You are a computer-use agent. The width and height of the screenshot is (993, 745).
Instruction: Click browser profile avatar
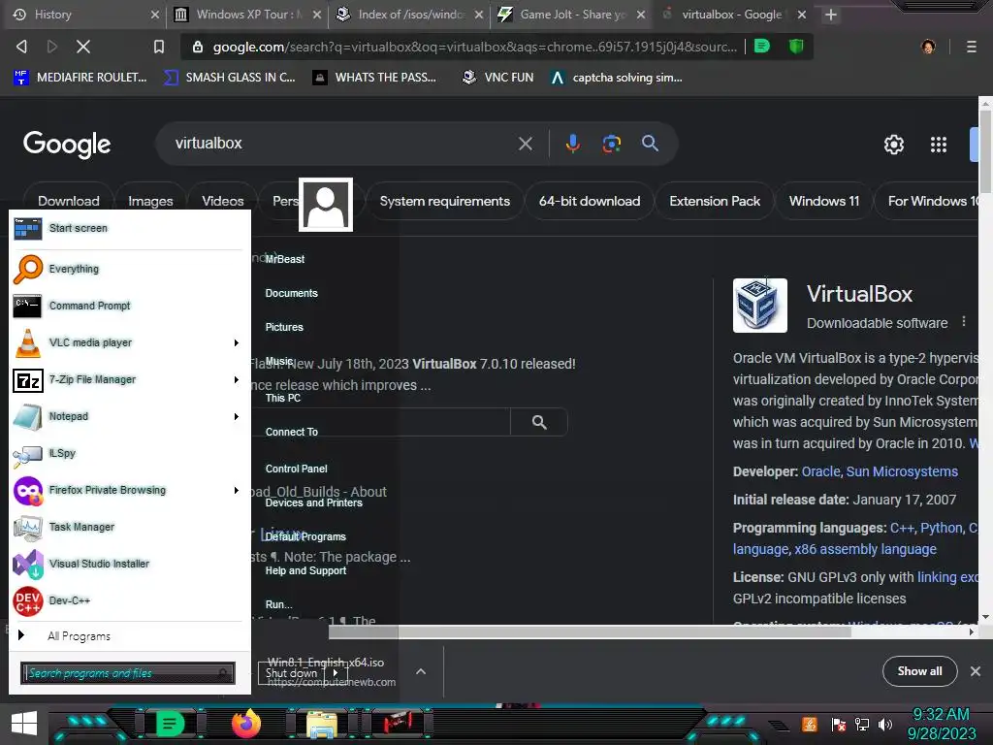coord(928,47)
